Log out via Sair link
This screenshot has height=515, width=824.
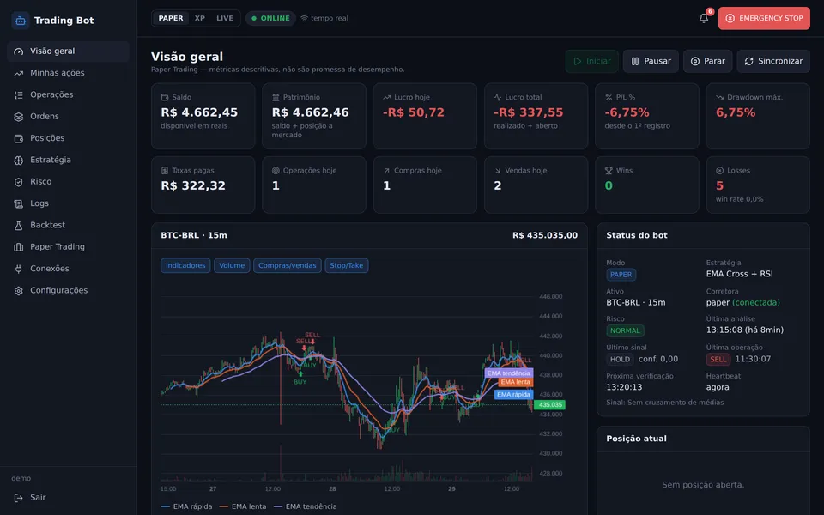pyautogui.click(x=69, y=498)
